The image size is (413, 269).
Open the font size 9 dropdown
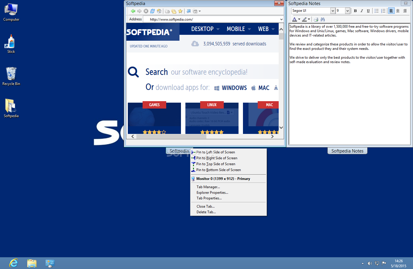pyautogui.click(x=347, y=11)
